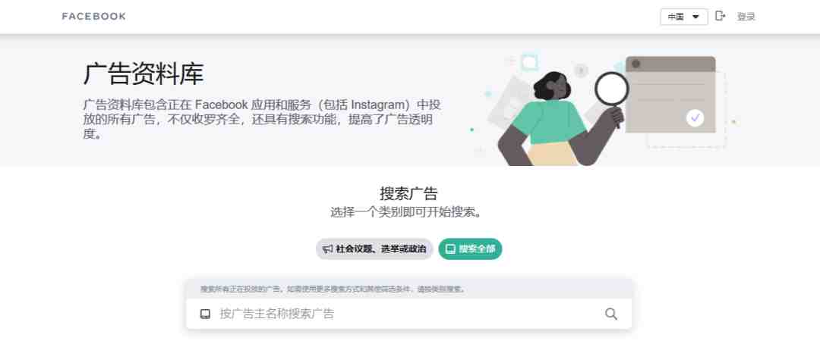The height and width of the screenshot is (344, 820).
Task: Click the screen icon inside 搜索全部
Action: (x=450, y=249)
